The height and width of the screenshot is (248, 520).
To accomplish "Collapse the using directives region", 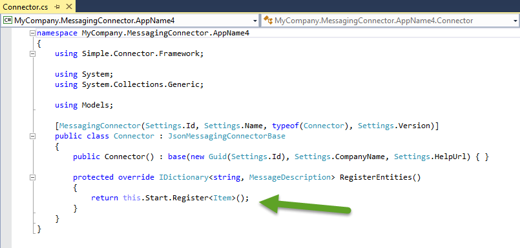I will tap(32, 53).
